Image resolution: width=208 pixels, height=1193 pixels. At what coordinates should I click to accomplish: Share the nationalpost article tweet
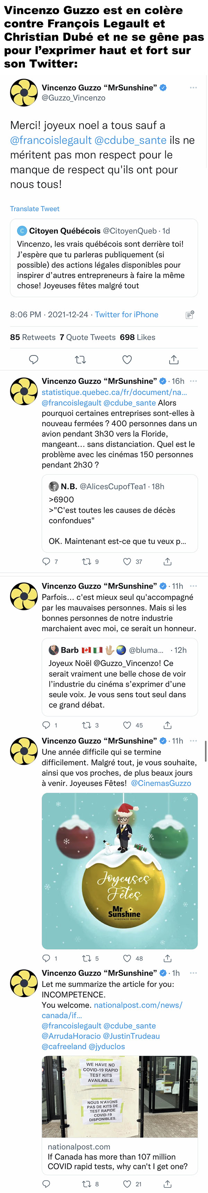point(167,1184)
